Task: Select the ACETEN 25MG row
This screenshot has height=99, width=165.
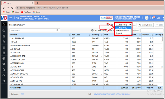Action: pyautogui.click(x=86, y=63)
